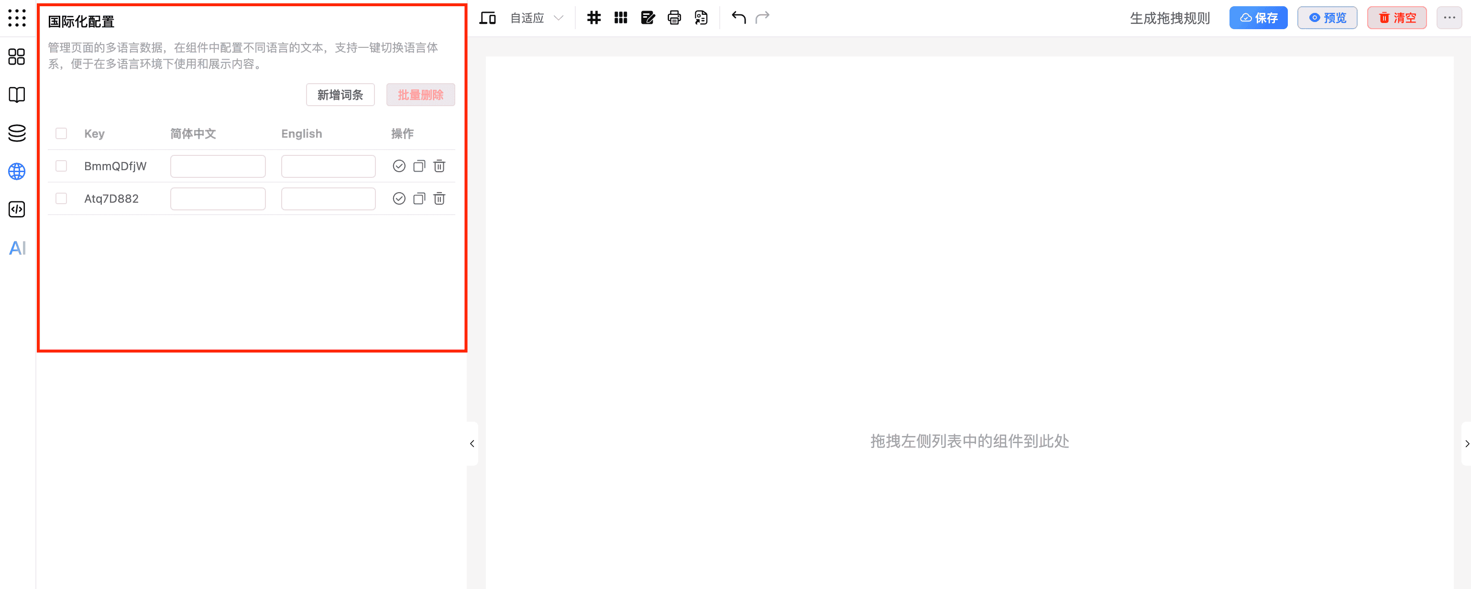Copy the Atq7D882 entry

click(419, 198)
